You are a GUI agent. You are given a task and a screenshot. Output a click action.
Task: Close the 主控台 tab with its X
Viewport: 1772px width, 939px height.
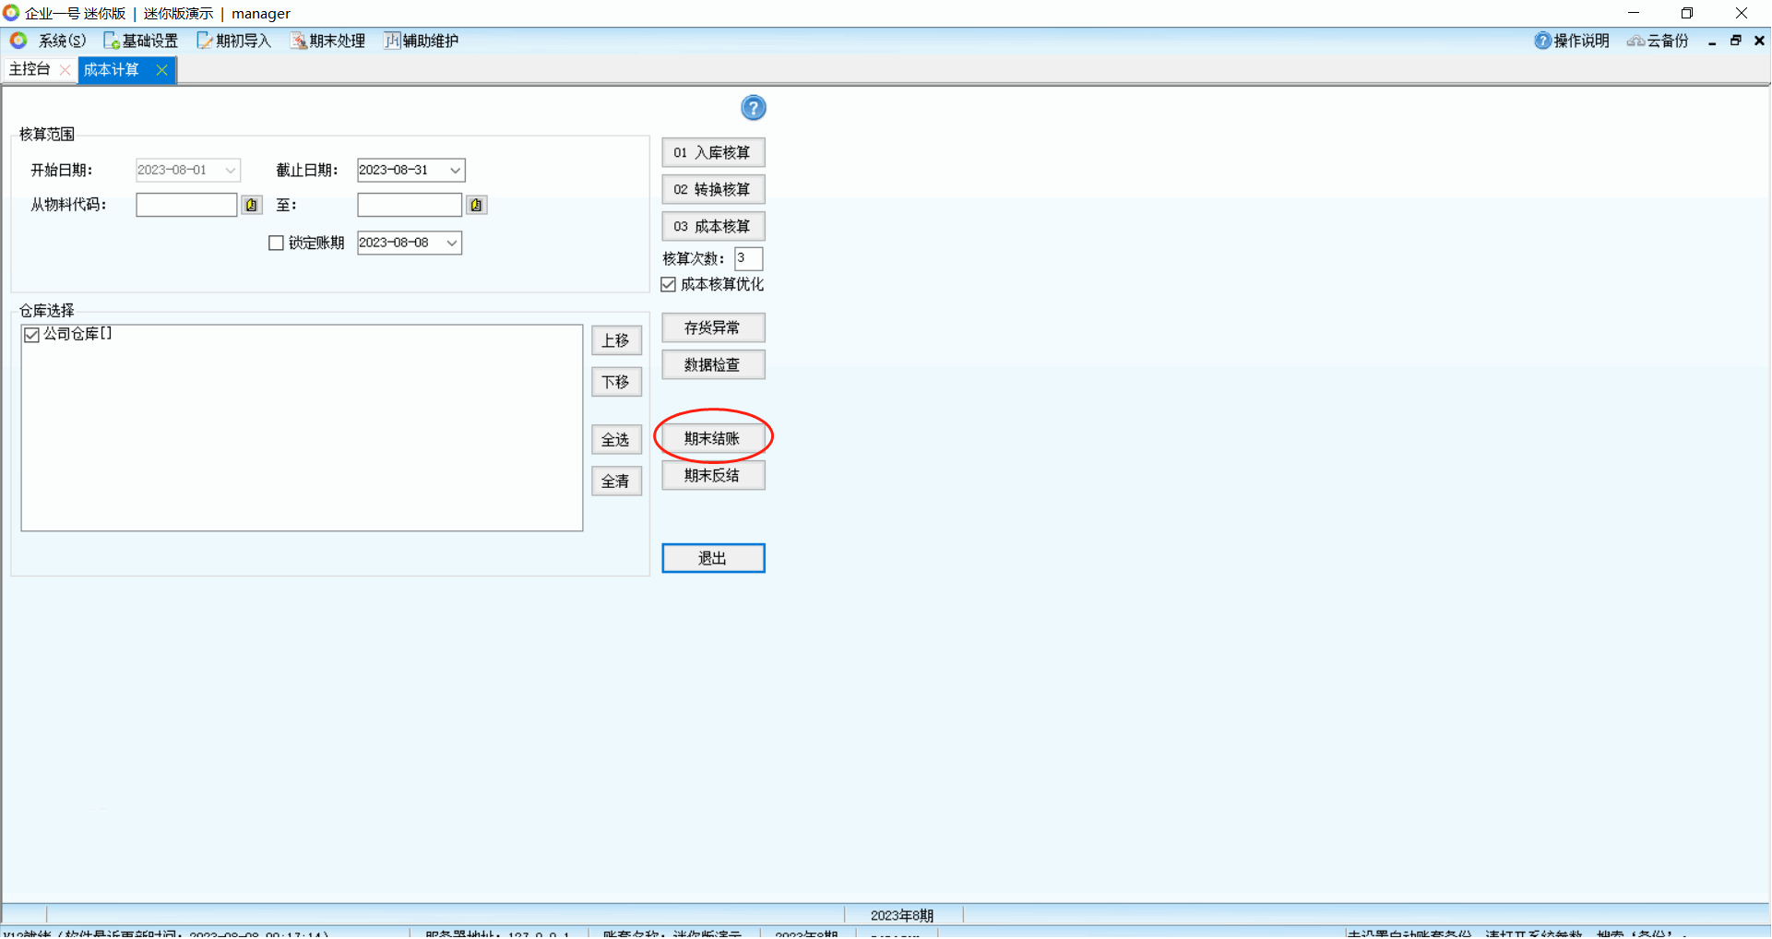click(x=65, y=70)
